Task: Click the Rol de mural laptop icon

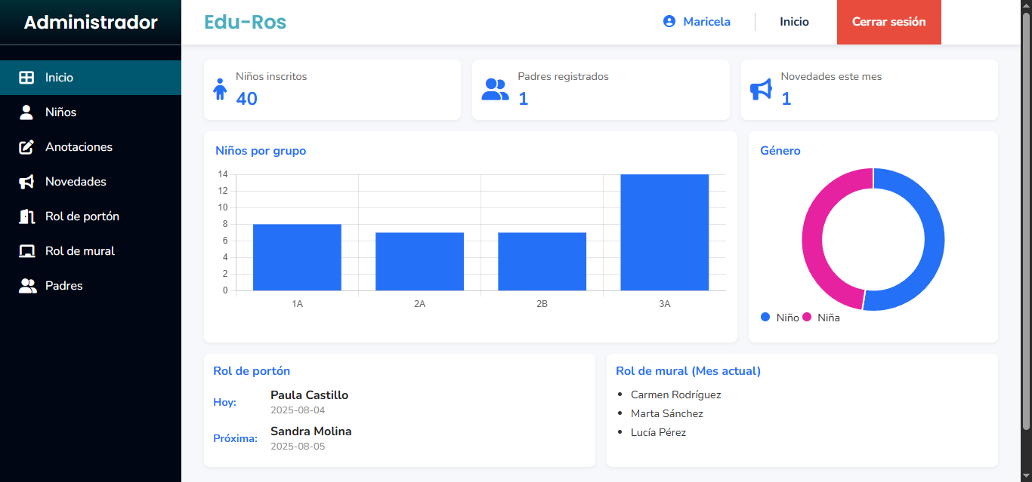Action: 26,251
